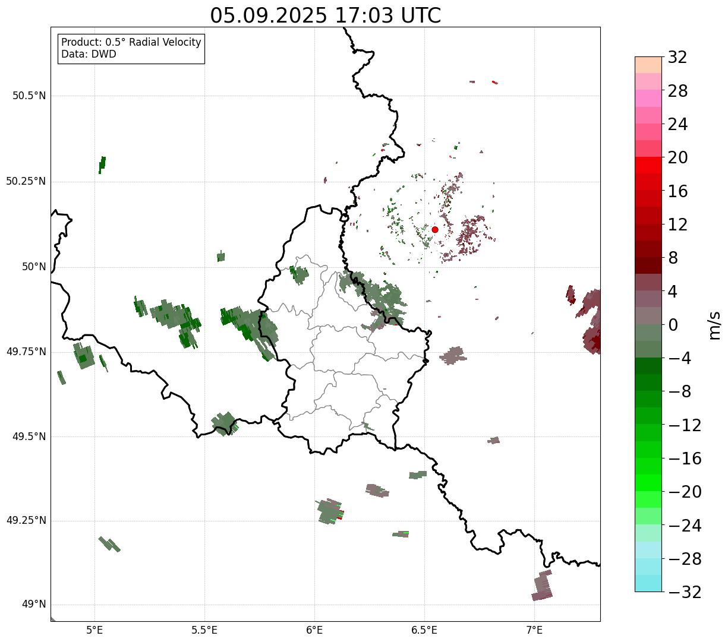Select the 0 tick label on the colorbar

pos(673,325)
